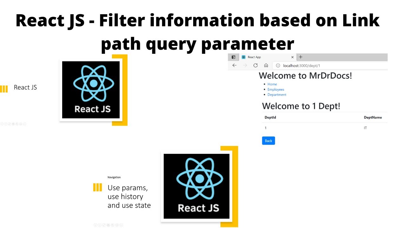Screen dimensions: 406x228
Task: Click the upper React JS logo thumbnail
Action: click(x=91, y=90)
